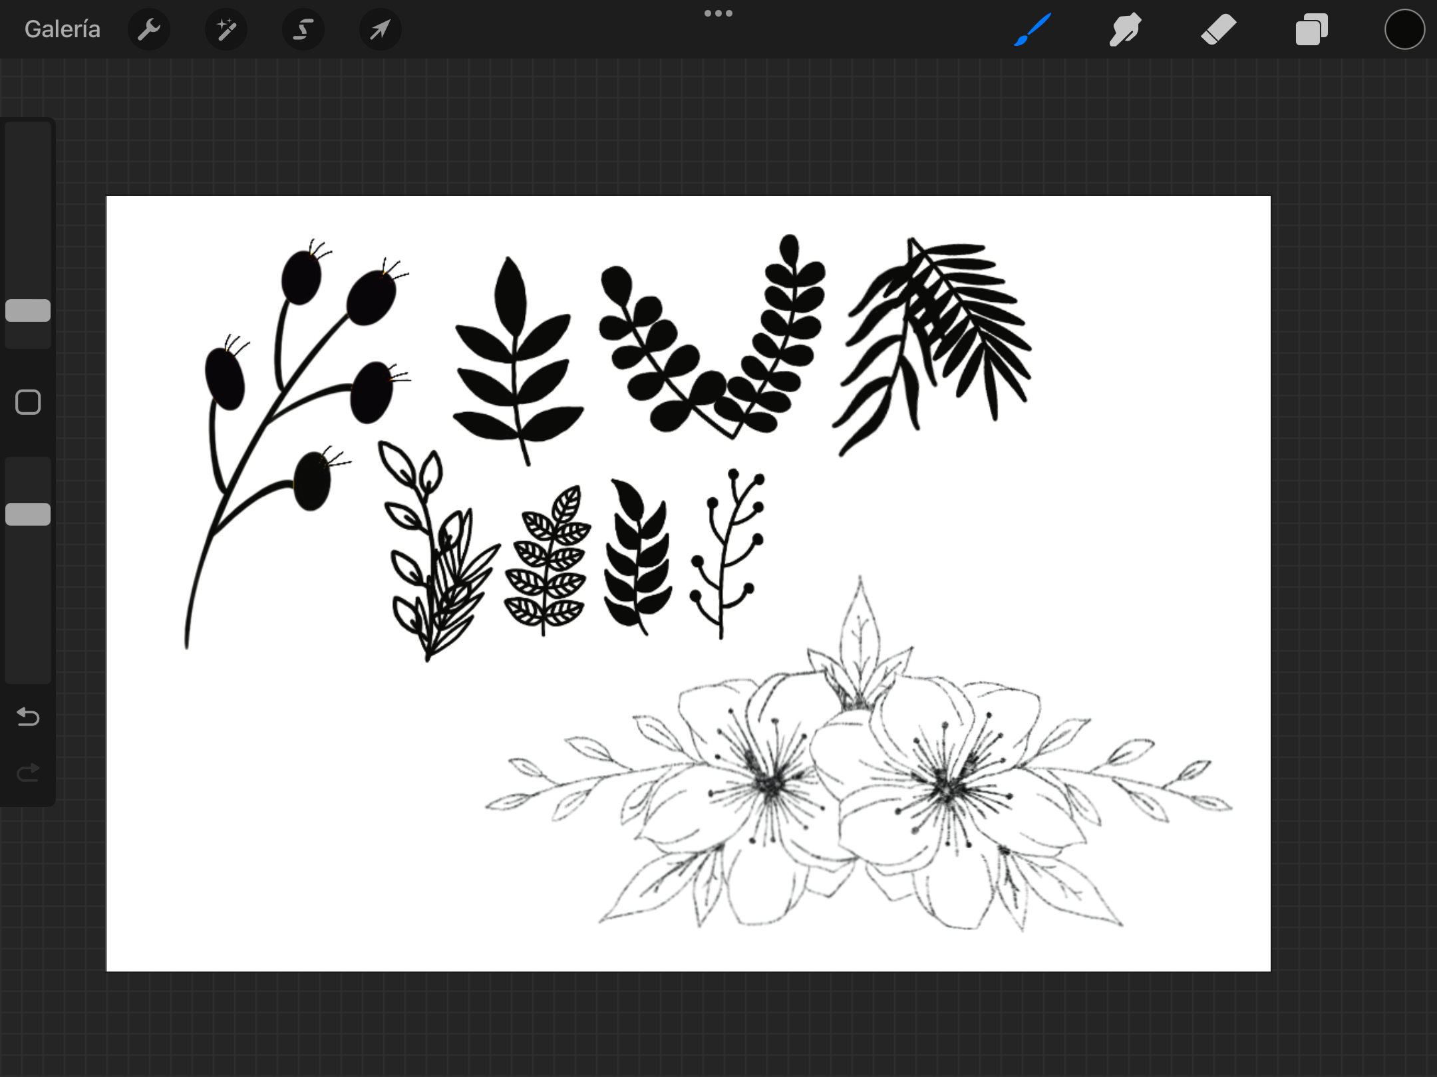Image resolution: width=1437 pixels, height=1077 pixels.
Task: Open the Layers panel
Action: click(x=1311, y=29)
